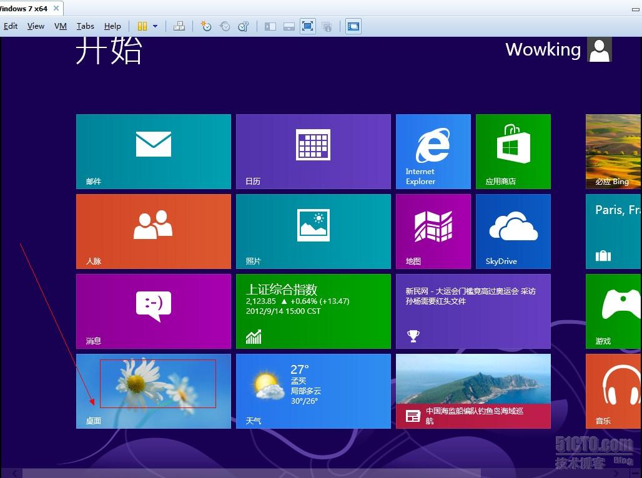Open the Maps (地图) tile
The image size is (642, 478).
click(433, 232)
